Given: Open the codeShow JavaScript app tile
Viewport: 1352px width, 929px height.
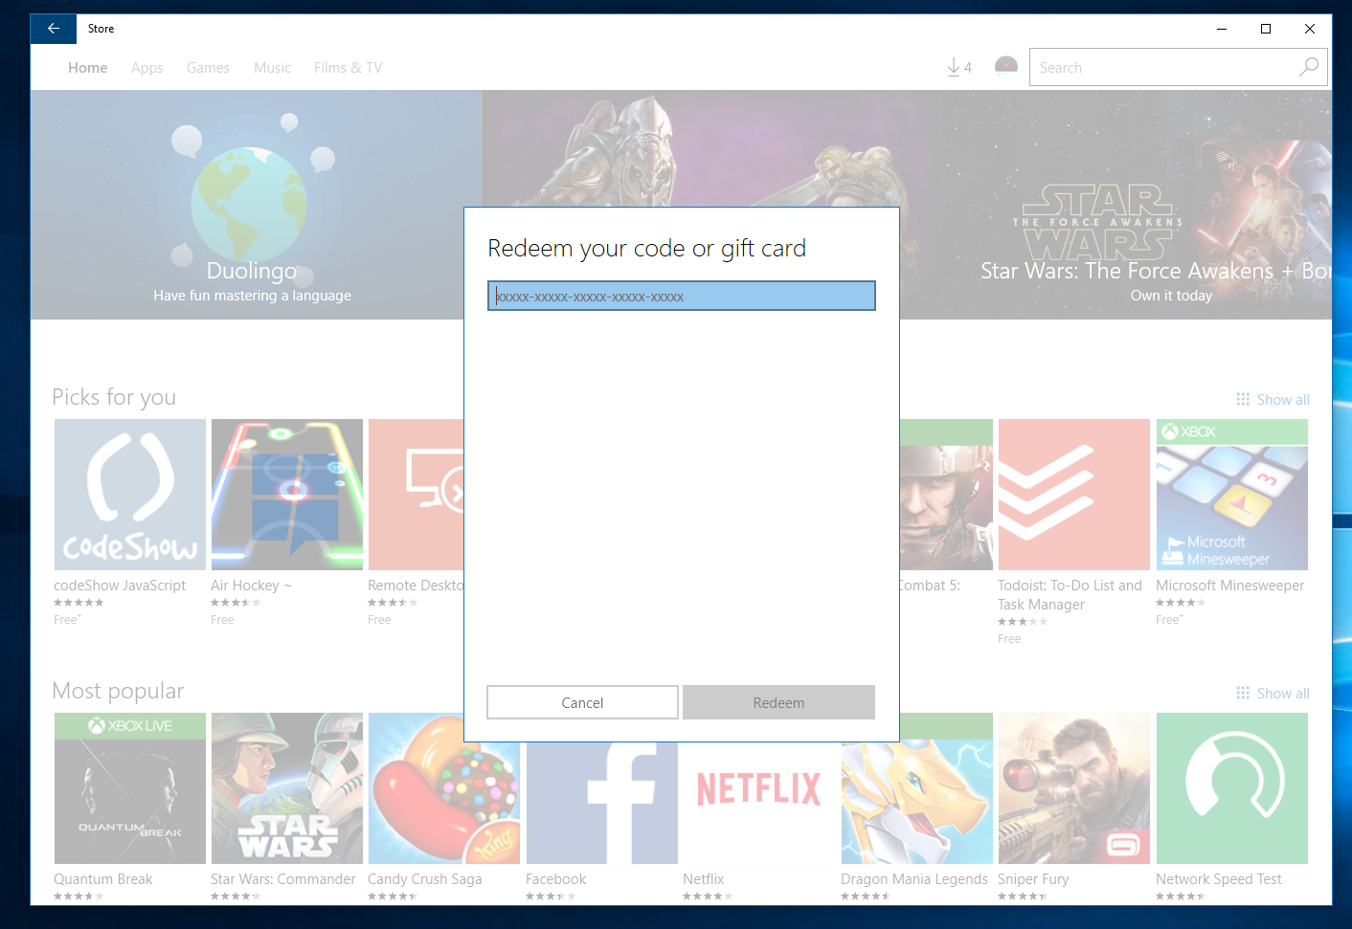Looking at the screenshot, I should coord(130,495).
